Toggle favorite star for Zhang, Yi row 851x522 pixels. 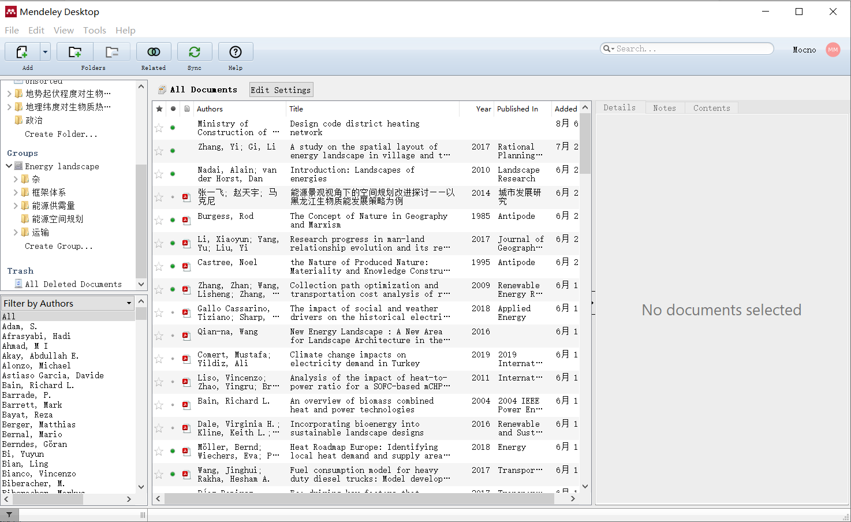point(159,151)
